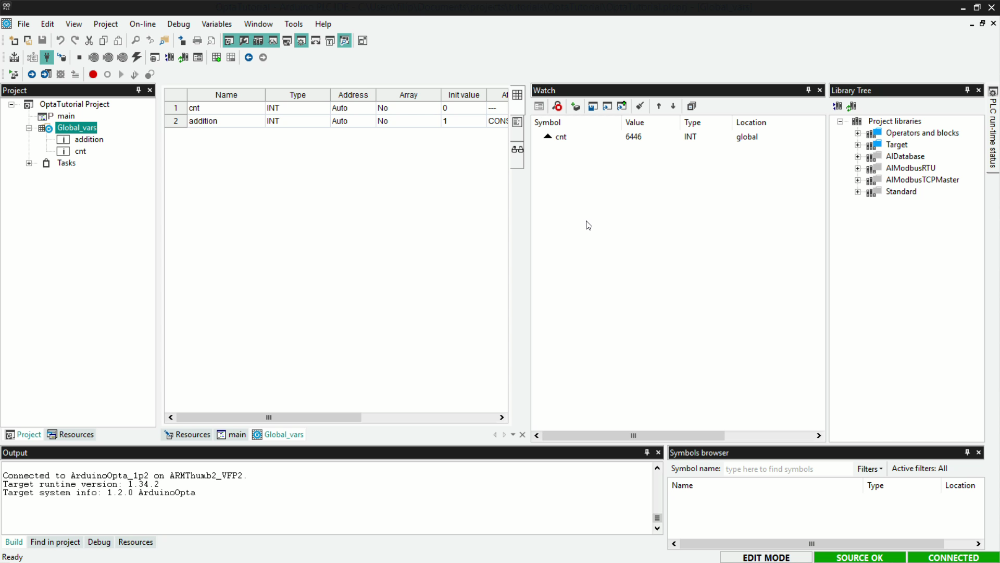Click the variable grid horizontal scrollbar
1000x563 pixels.
269,418
